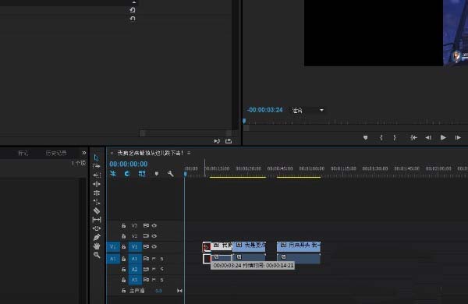Toggle track targeting for A2
This screenshot has width=468, height=304.
135,270
